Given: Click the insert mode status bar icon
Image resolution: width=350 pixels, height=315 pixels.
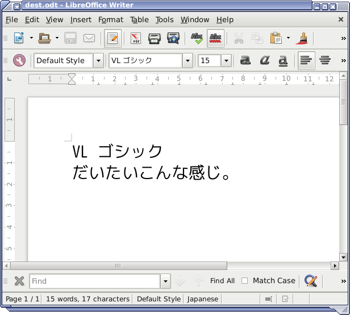Looking at the screenshot, I should coord(268,299).
